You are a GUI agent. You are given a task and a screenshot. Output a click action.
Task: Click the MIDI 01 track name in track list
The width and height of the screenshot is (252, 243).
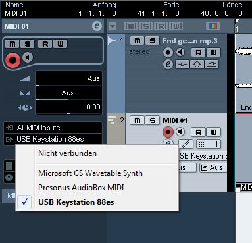tap(175, 121)
